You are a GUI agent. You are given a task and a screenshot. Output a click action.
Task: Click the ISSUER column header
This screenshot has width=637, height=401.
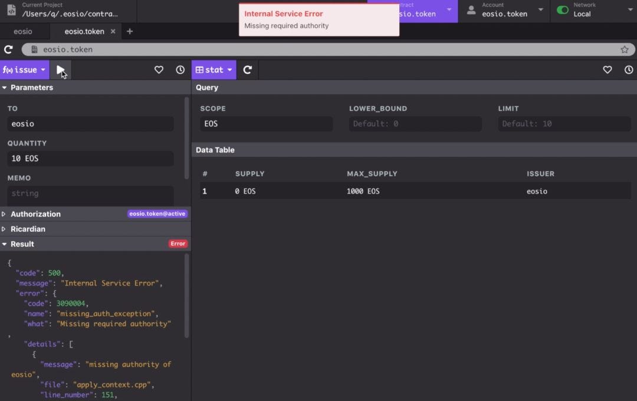pyautogui.click(x=540, y=174)
